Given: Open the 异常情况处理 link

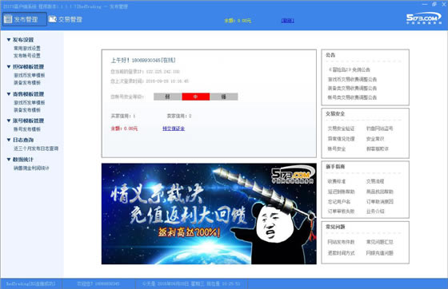Looking at the screenshot, I should [341, 139].
